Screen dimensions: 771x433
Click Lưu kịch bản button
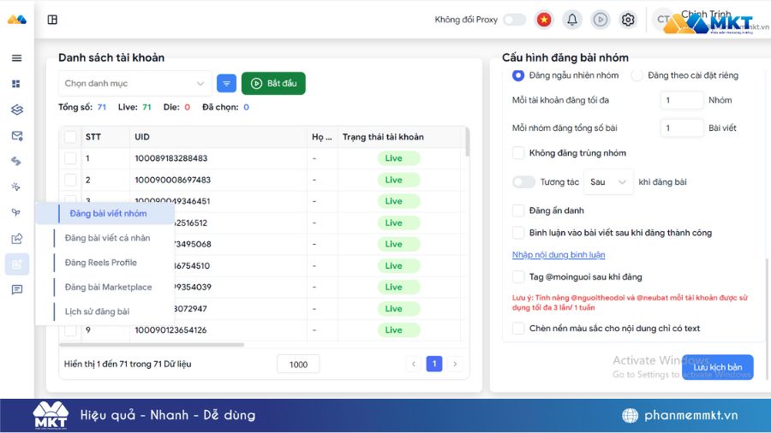717,367
